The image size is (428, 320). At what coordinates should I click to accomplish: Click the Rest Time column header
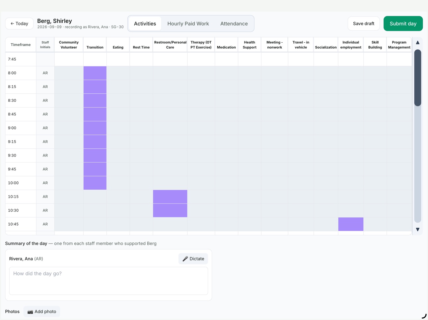[141, 45]
